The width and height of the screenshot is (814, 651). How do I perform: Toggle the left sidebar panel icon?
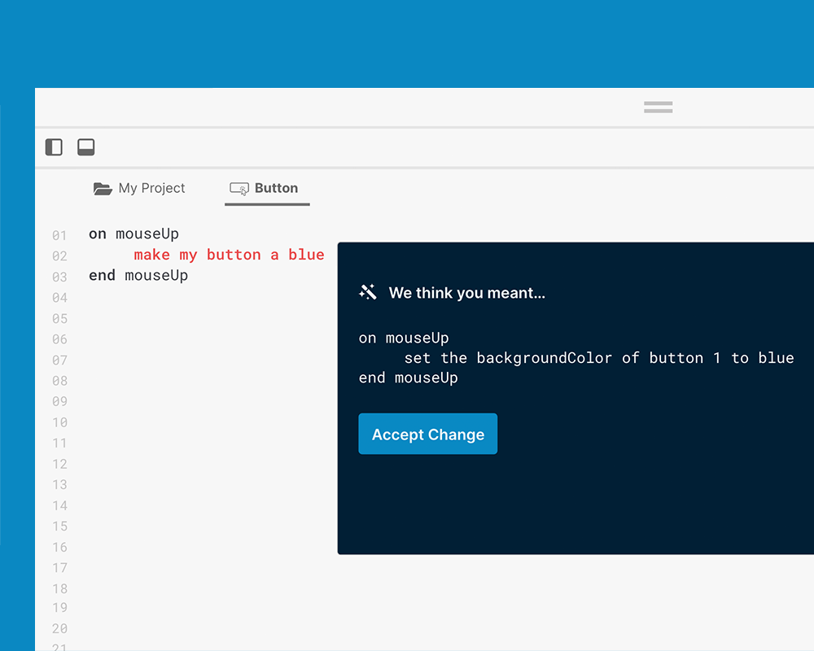54,147
